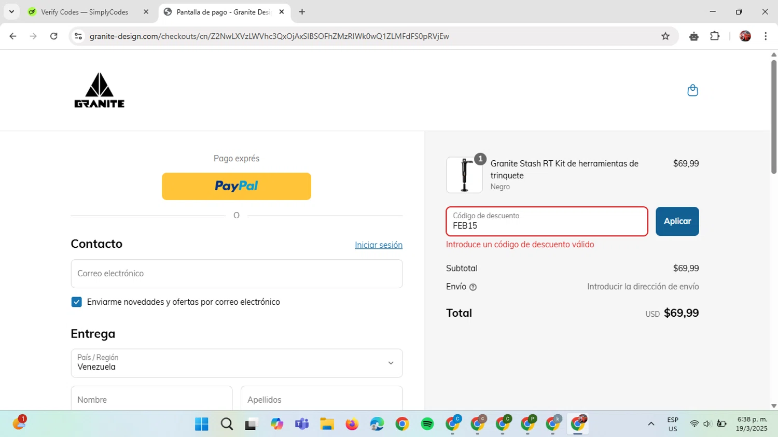Click the Código de descuento field

(x=547, y=221)
